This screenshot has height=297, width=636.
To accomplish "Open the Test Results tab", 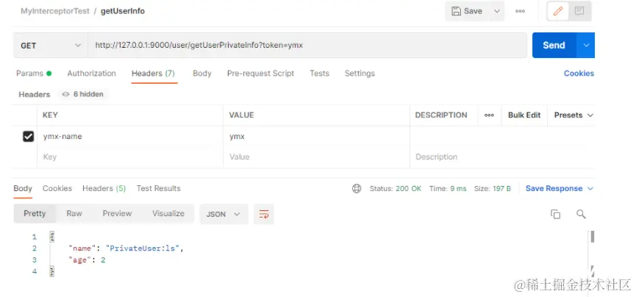I will (158, 188).
